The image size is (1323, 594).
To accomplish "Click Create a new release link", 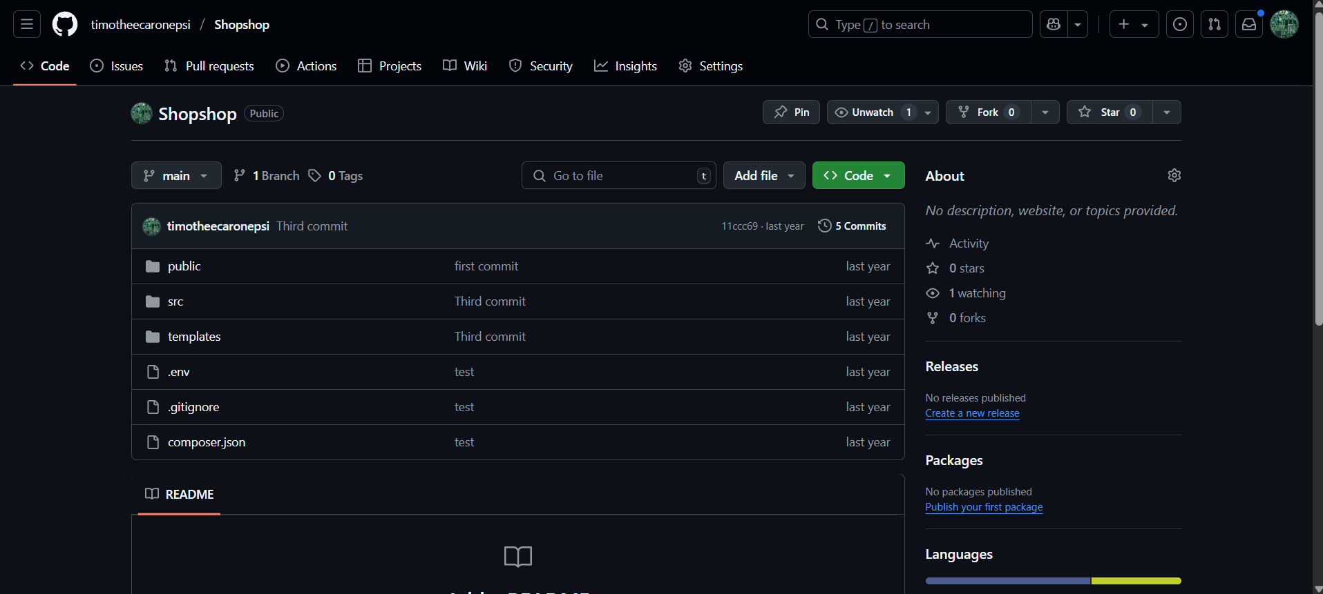I will pyautogui.click(x=972, y=413).
